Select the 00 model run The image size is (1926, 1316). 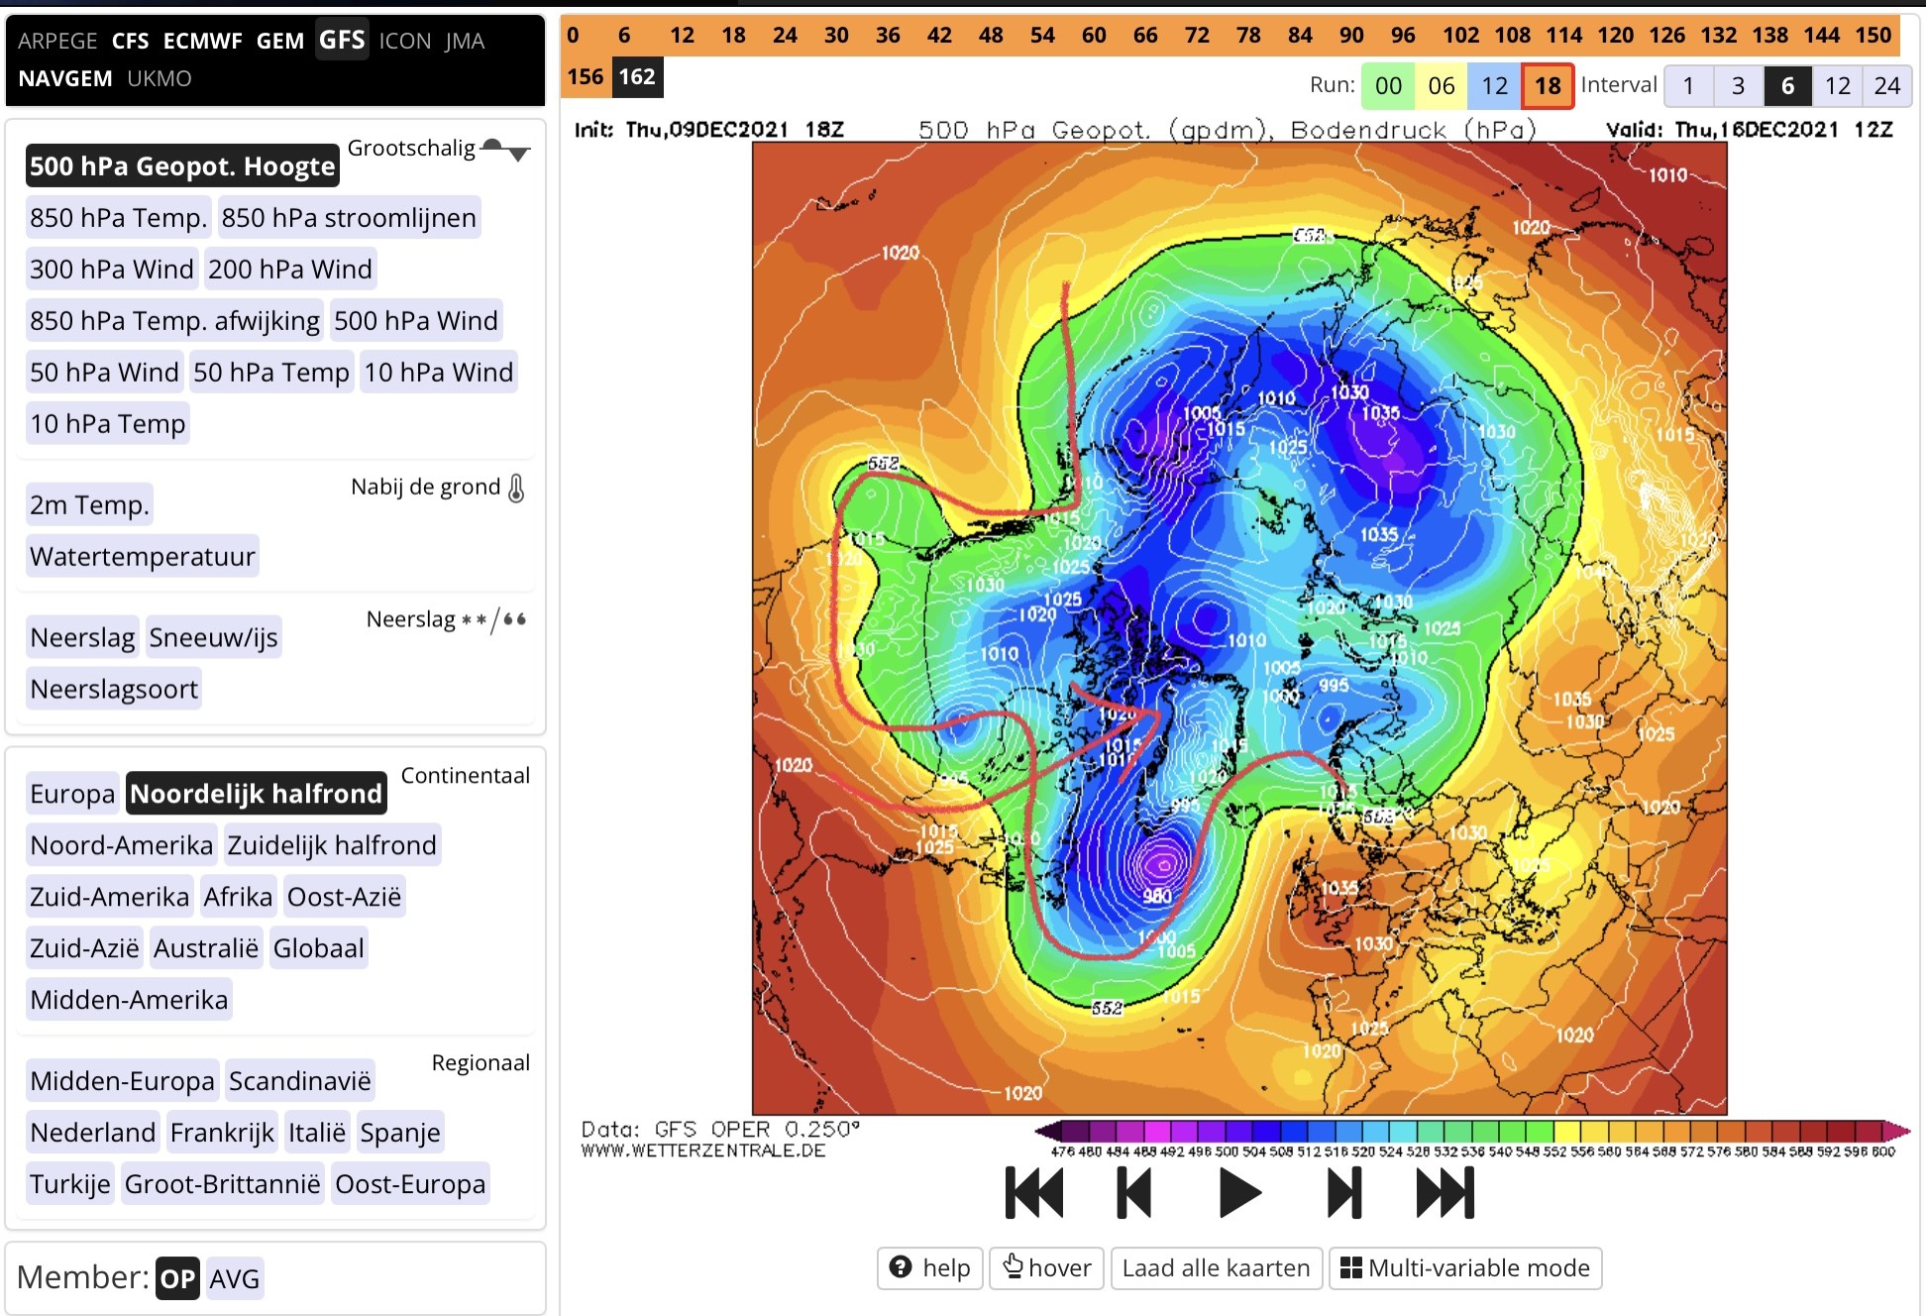1388,86
